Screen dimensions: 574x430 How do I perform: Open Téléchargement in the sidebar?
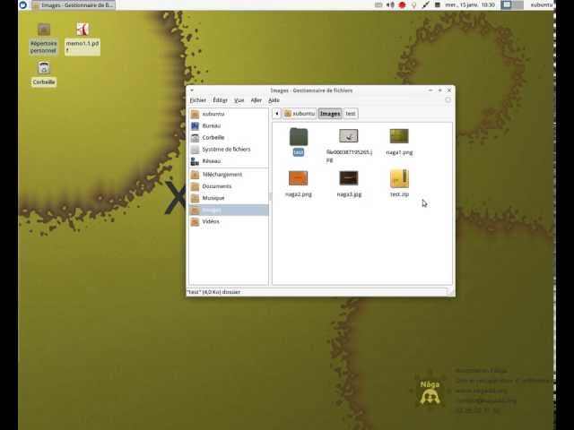[x=229, y=175]
